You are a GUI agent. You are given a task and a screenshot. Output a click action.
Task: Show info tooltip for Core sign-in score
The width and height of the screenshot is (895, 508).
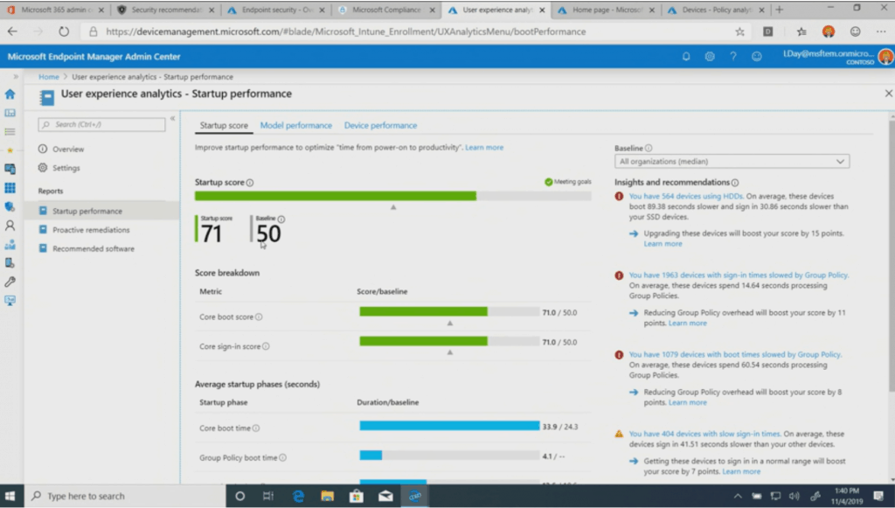pos(266,346)
